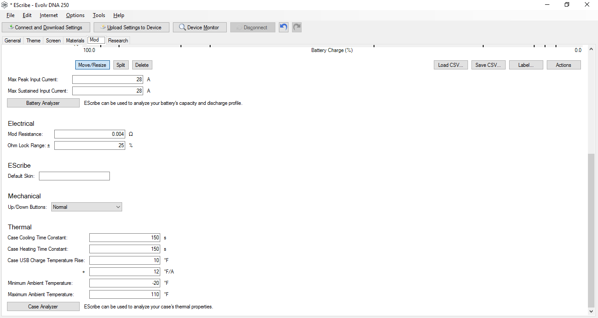Click the Mod Resistance input field

90,134
